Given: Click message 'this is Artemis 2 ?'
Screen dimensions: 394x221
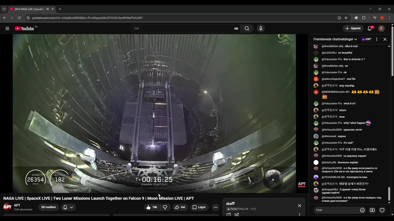Looking at the screenshot, I should point(354,59).
